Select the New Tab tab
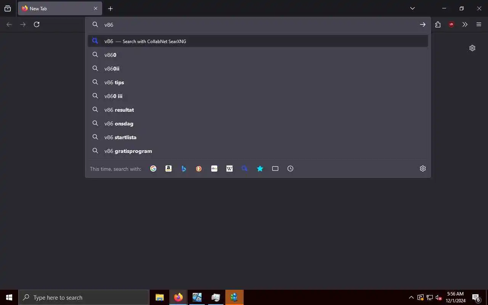This screenshot has width=488, height=305. click(60, 8)
